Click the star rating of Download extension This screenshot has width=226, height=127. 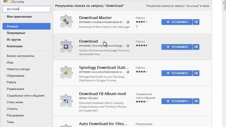pos(142,46)
